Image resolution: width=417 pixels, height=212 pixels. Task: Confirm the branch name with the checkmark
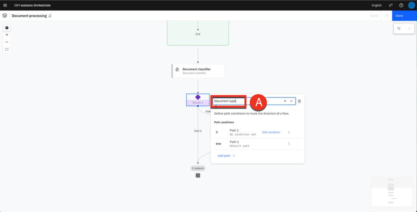292,101
